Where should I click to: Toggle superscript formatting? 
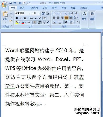point(40,18)
